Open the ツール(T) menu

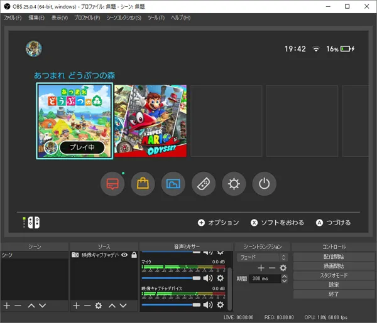point(155,18)
